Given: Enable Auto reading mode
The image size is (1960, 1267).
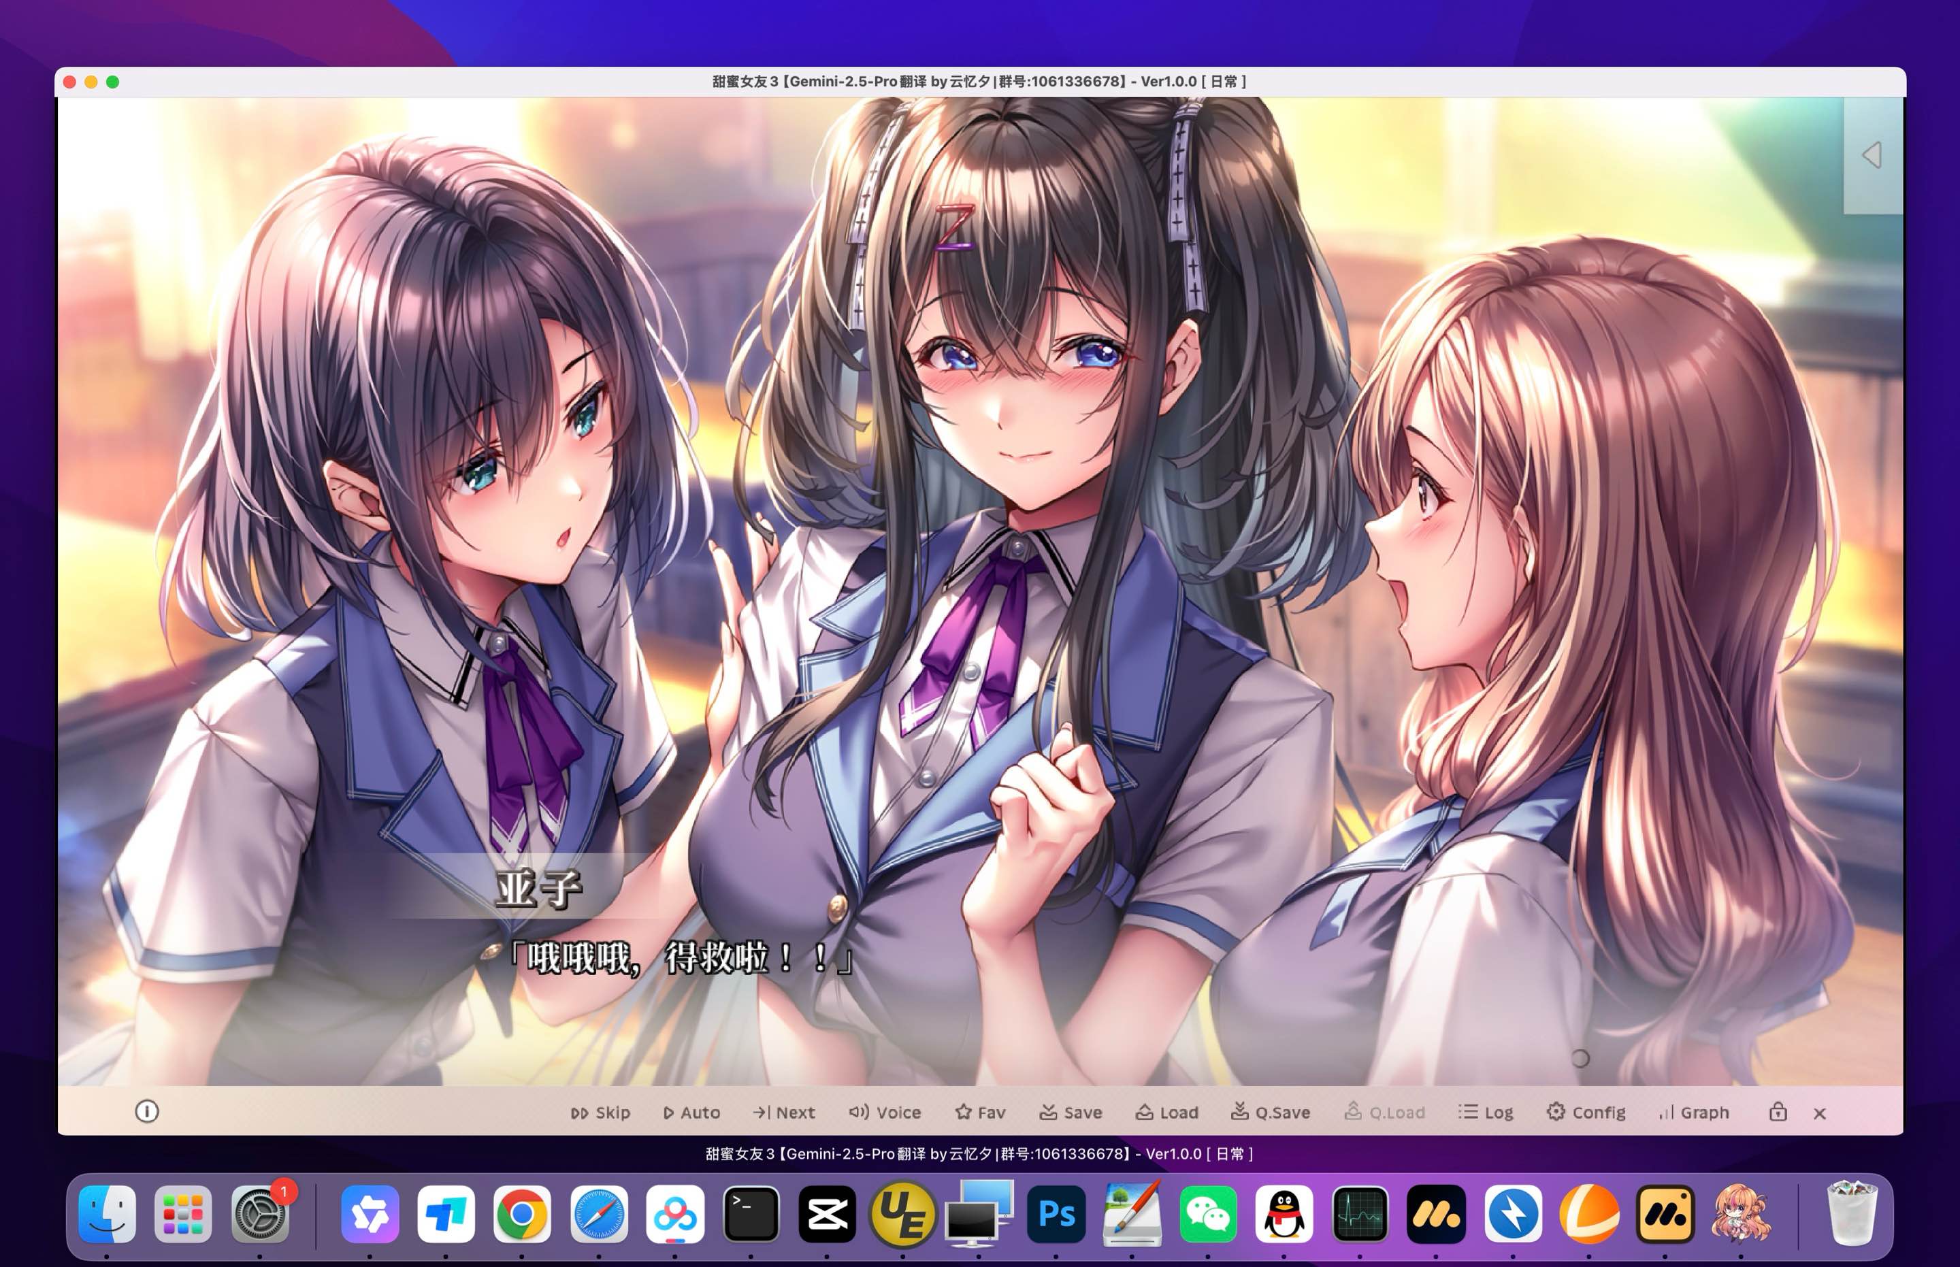Looking at the screenshot, I should click(691, 1113).
